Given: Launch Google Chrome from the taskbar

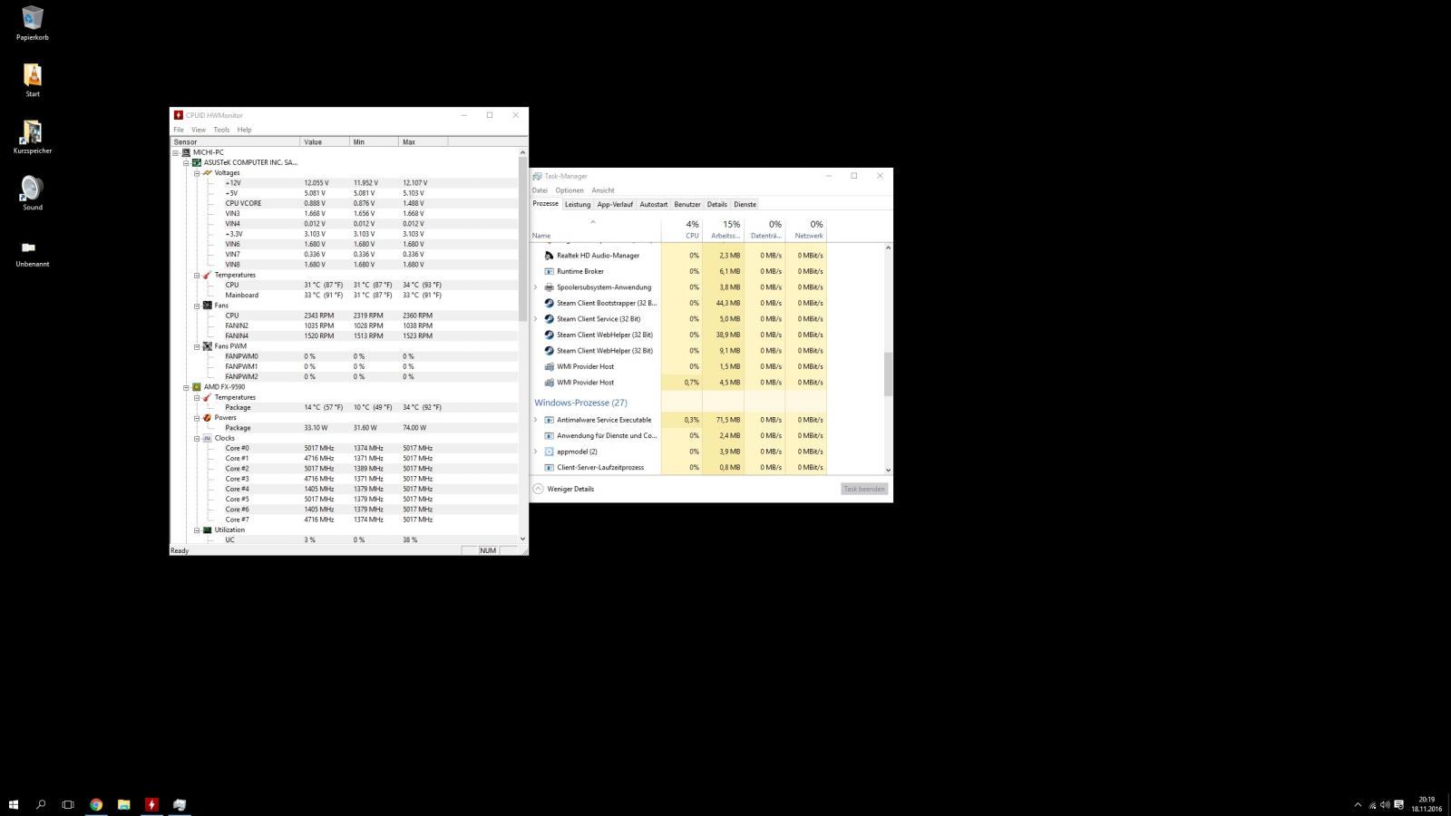Looking at the screenshot, I should click(96, 804).
